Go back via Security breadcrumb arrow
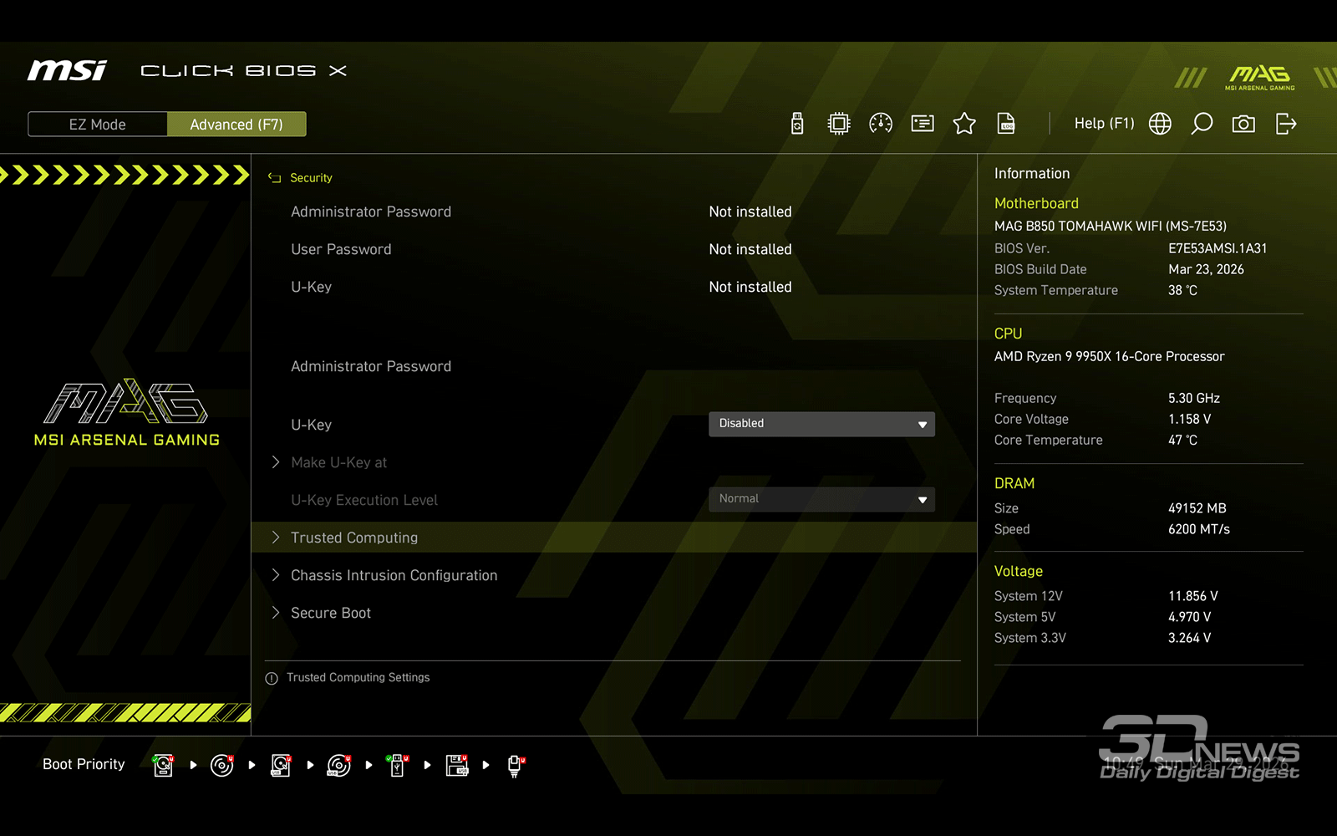 coord(274,178)
